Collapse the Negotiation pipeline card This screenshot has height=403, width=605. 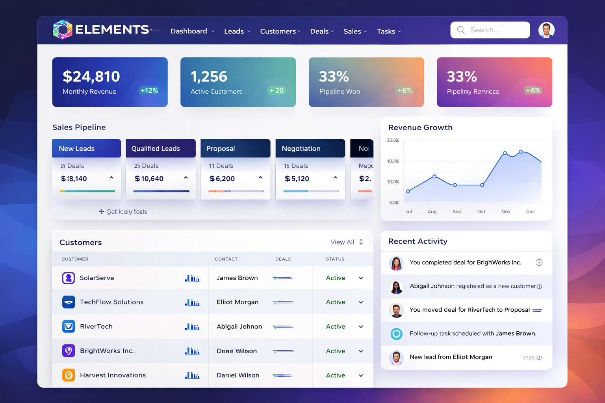point(335,178)
